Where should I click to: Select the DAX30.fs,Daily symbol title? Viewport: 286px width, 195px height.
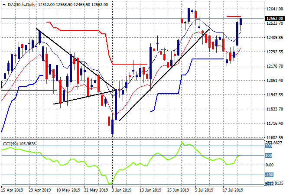point(22,5)
